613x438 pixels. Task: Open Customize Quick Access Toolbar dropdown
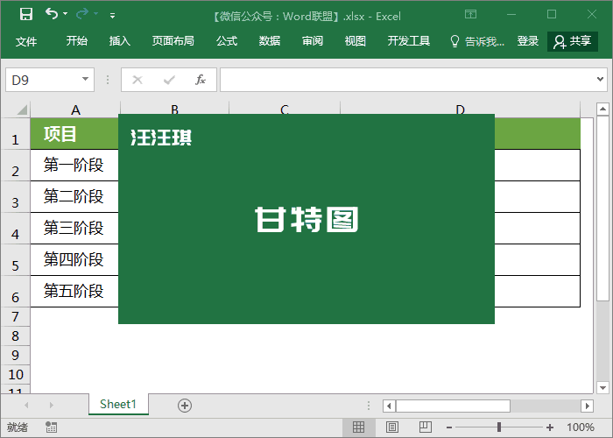(x=113, y=16)
